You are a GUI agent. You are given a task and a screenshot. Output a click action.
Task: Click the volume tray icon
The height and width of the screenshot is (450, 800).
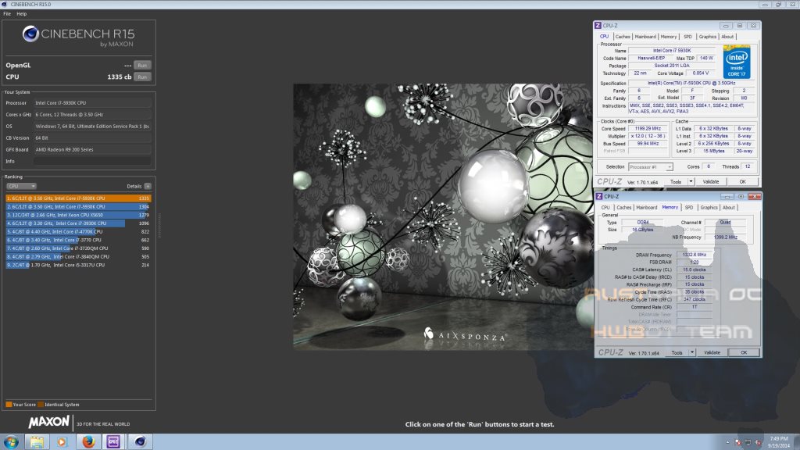[758, 442]
